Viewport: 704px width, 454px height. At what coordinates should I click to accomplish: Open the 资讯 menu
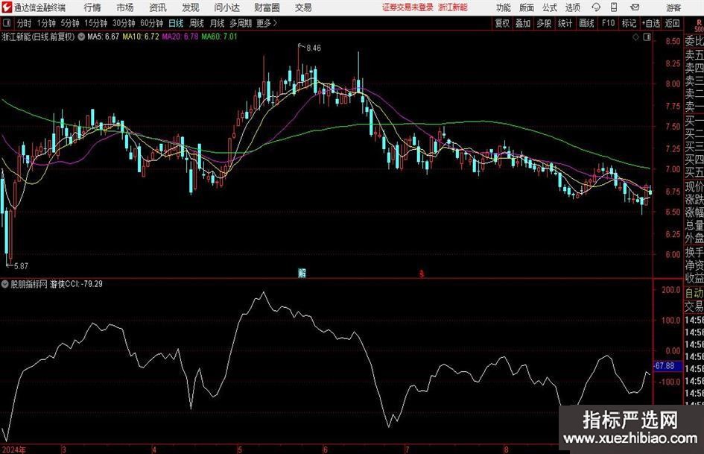pyautogui.click(x=158, y=7)
